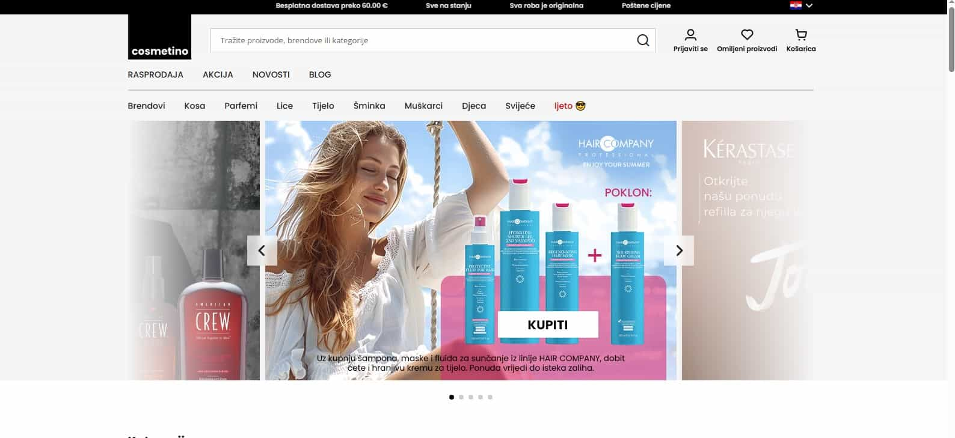
Task: Open the ljeto summer category
Action: tap(570, 106)
